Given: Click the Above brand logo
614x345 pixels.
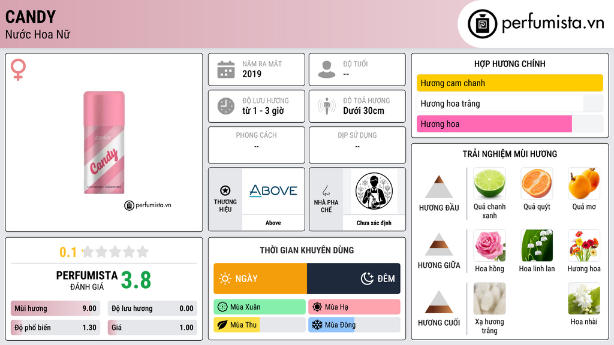Looking at the screenshot, I should click(273, 191).
